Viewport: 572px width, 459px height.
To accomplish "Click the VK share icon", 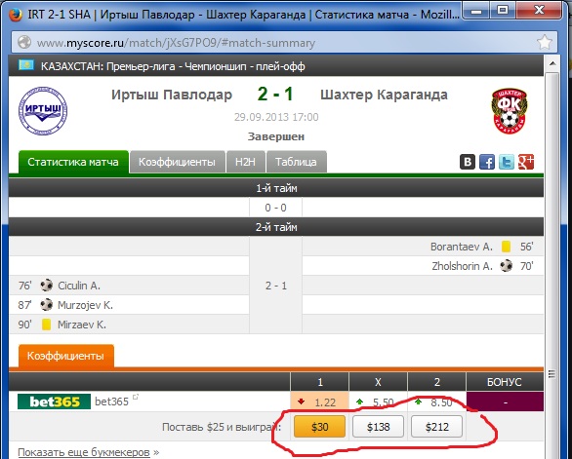I will coord(468,162).
